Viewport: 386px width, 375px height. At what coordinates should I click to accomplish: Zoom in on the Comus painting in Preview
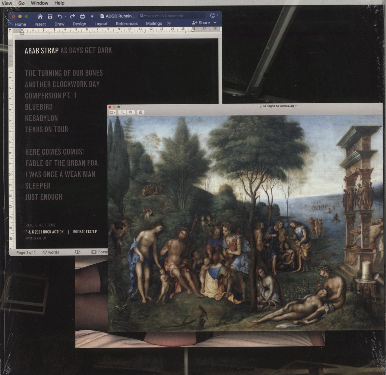131,112
